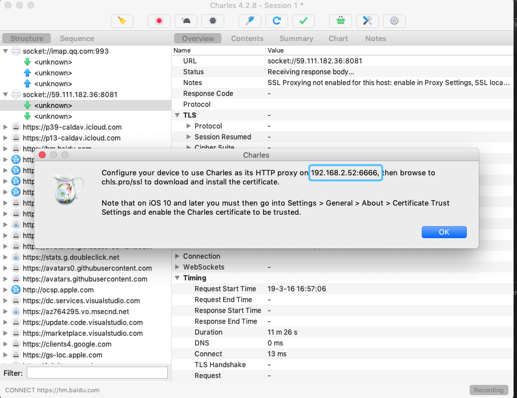The width and height of the screenshot is (517, 398).
Task: Click lock icon of https://az764295.vo.msecnd.net
Action: point(16,312)
